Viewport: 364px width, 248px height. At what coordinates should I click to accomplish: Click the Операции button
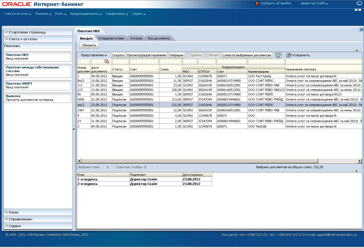coord(176,55)
